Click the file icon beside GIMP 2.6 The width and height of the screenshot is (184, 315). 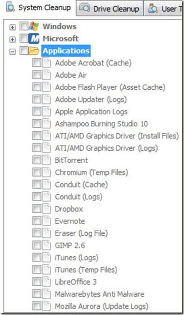click(46, 246)
